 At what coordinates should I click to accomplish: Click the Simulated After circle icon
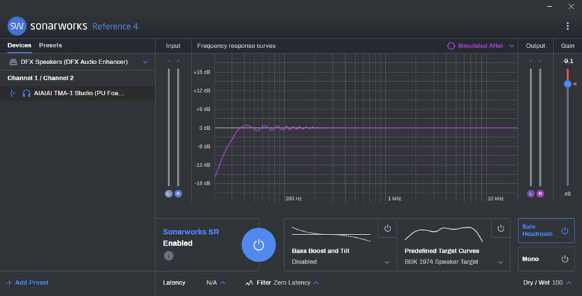click(451, 46)
